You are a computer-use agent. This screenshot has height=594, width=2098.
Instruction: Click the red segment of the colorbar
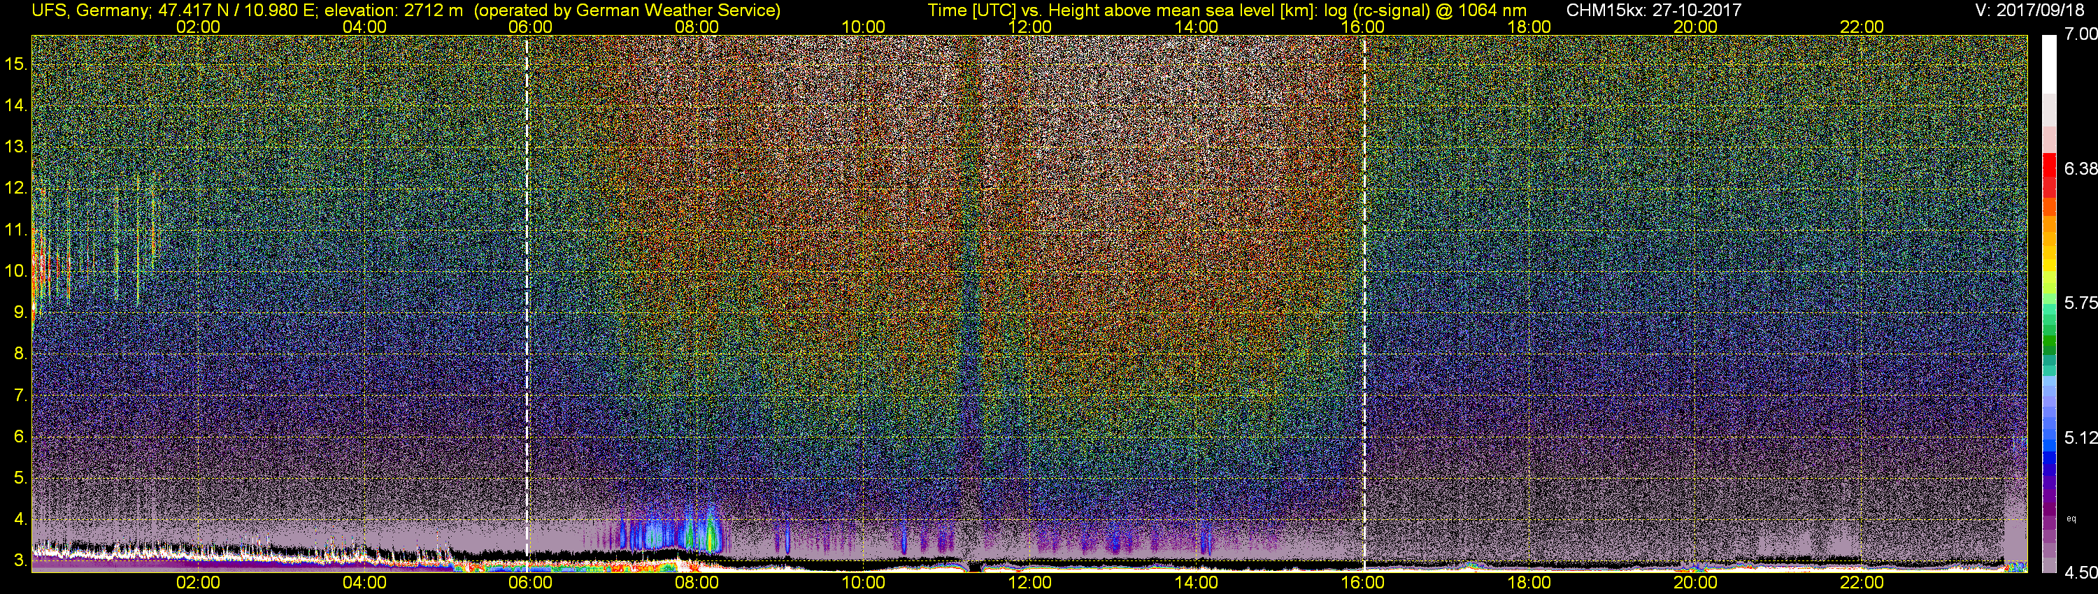tap(2049, 167)
